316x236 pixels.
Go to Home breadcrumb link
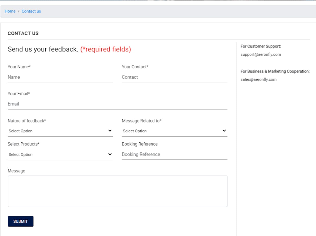10,11
